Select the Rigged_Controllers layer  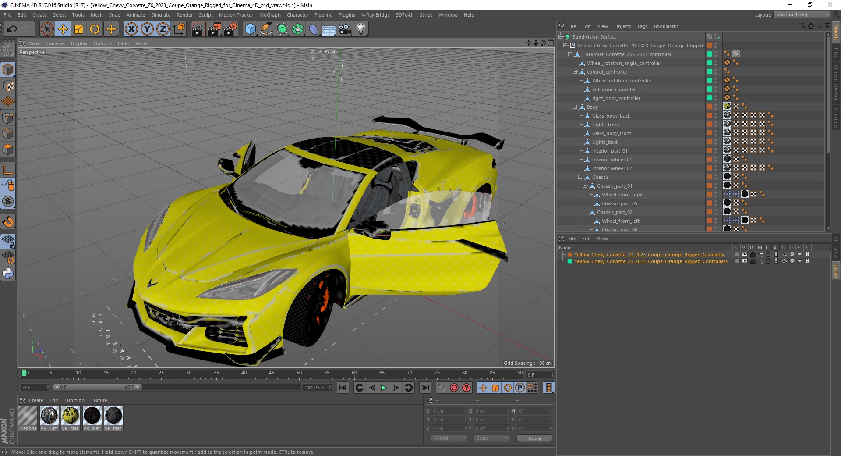pyautogui.click(x=651, y=261)
